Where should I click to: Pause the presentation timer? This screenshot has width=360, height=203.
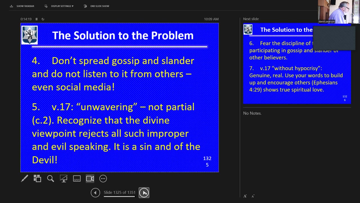37,19
